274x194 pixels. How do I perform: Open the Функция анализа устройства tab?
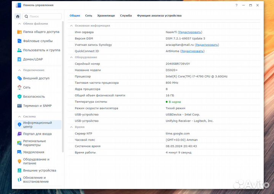(x=159, y=16)
